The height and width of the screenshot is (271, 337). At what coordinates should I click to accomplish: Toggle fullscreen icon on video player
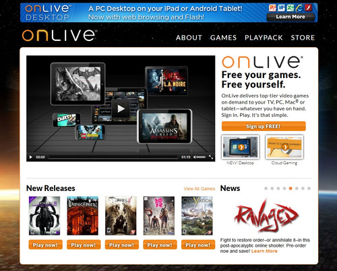[211, 157]
